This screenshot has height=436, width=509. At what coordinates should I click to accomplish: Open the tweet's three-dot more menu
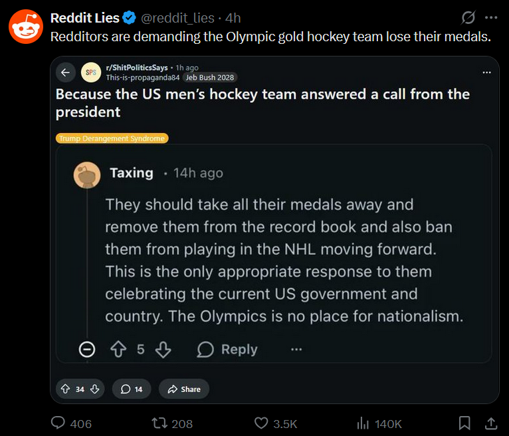[x=491, y=17]
